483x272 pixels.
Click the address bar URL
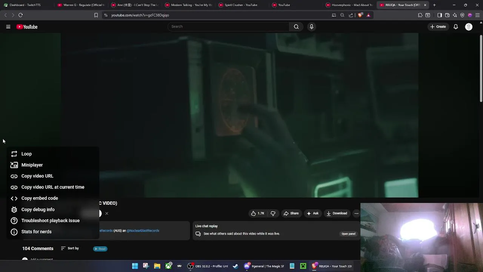(140, 15)
